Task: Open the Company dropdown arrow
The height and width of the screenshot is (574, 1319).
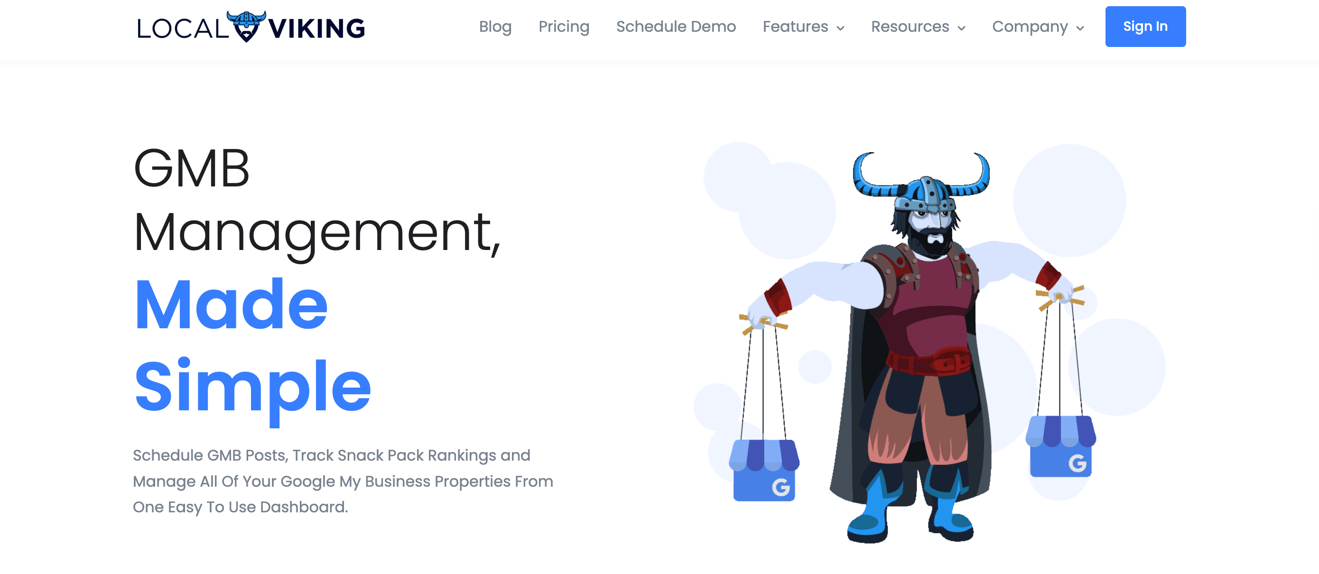Action: pos(1080,28)
